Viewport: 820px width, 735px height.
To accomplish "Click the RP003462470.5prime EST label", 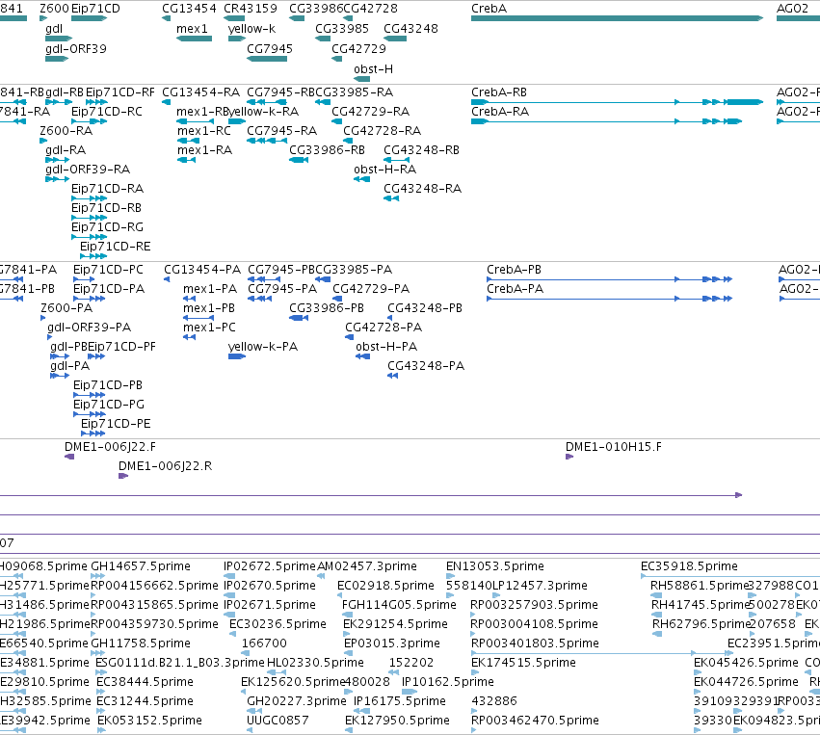I will (x=535, y=721).
